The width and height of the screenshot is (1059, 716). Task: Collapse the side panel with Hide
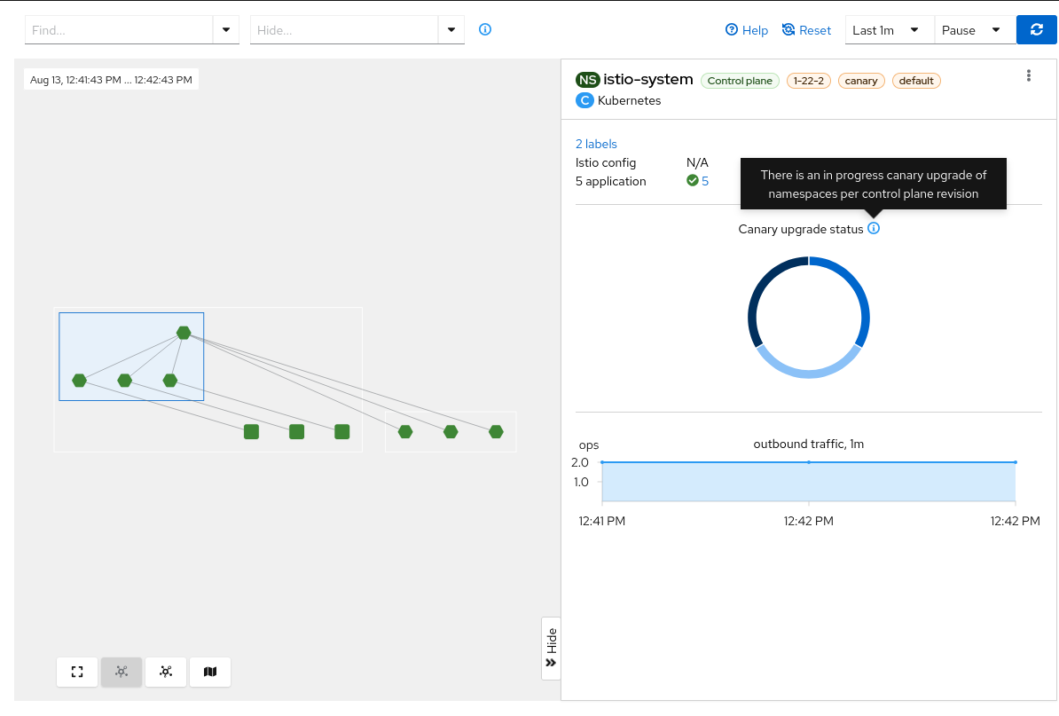click(x=551, y=649)
